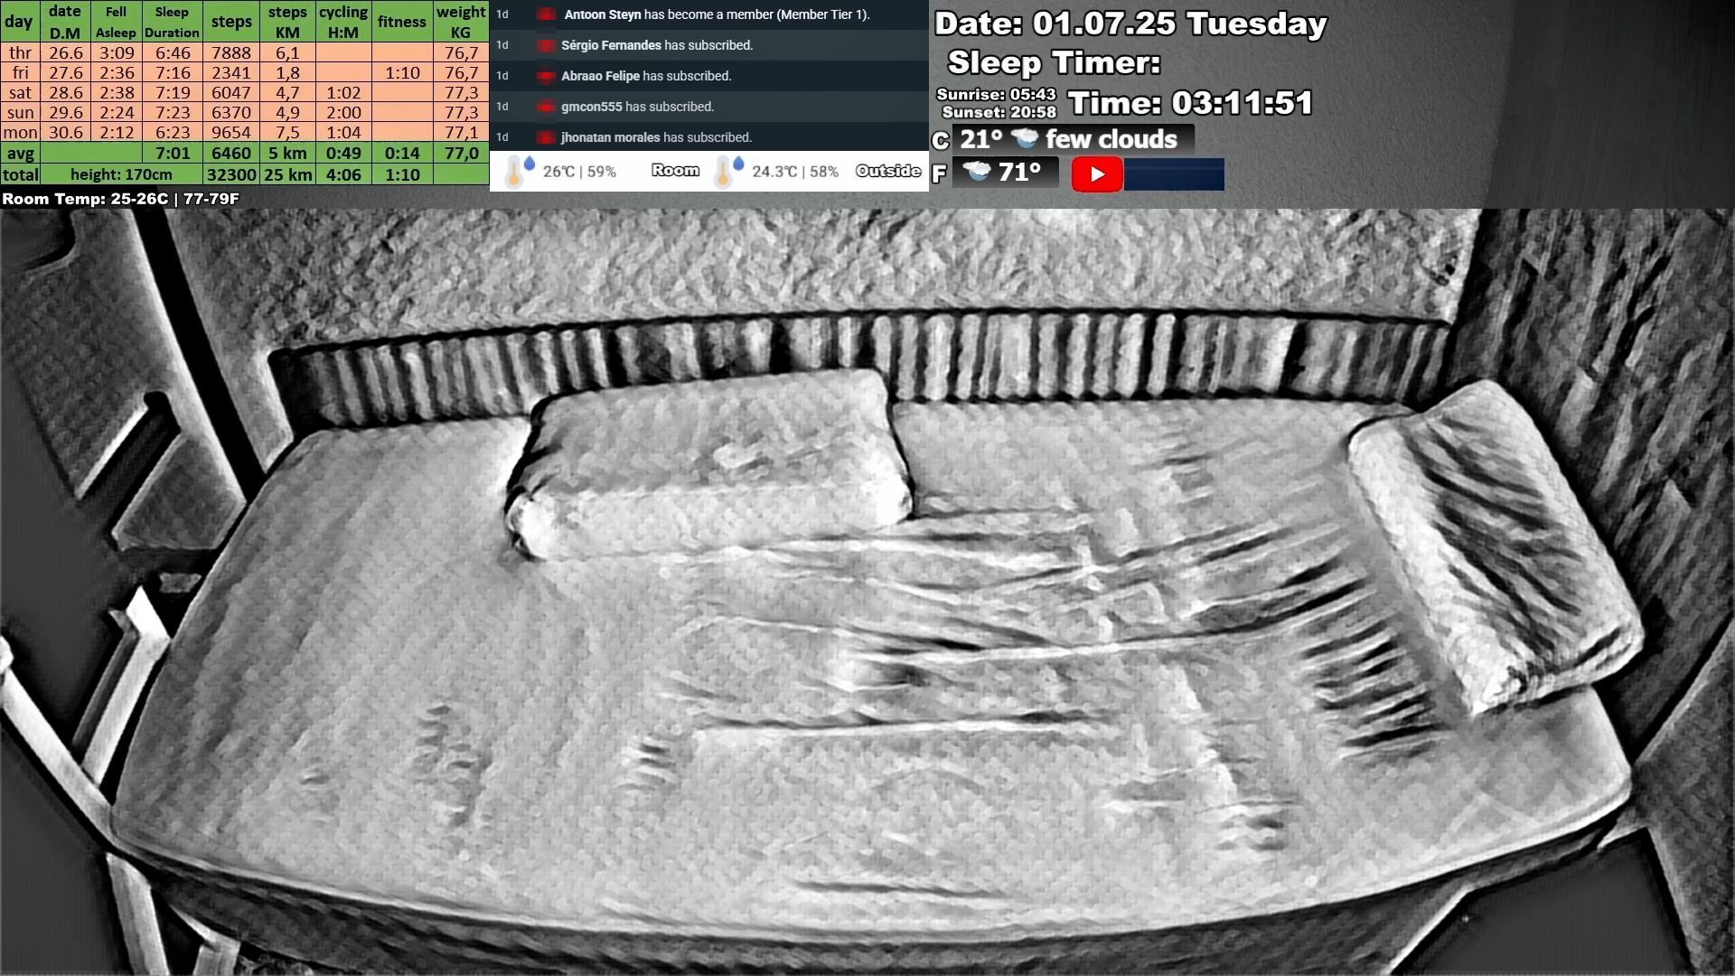Click the red avatar beside gmcon555

(x=546, y=107)
